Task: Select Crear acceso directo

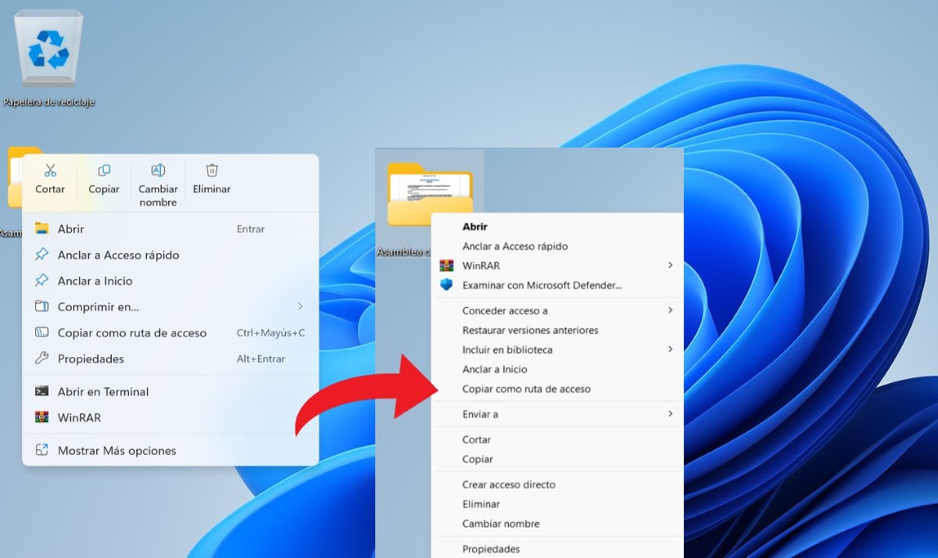Action: pos(509,485)
